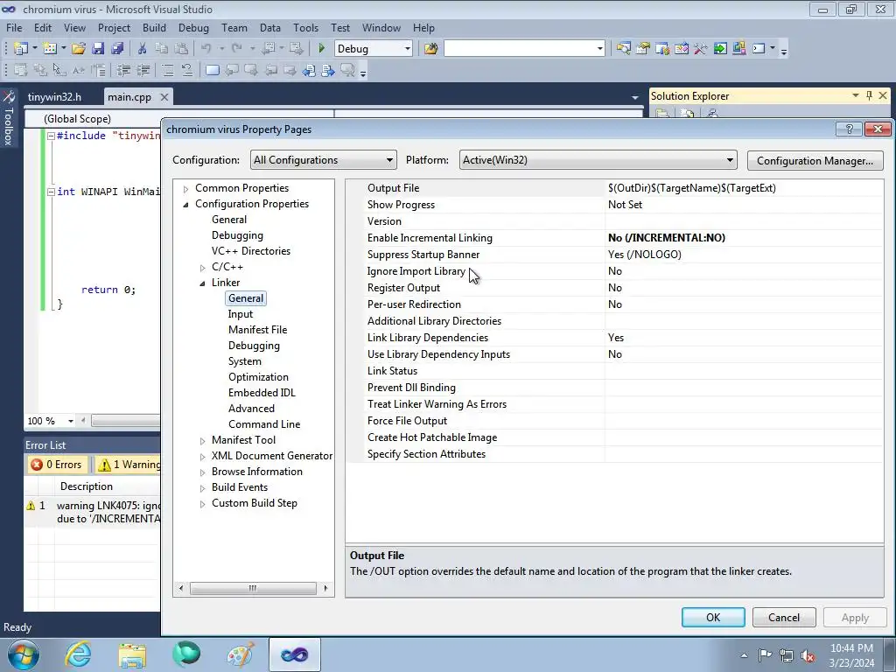Open the Build menu
Viewport: 896px width, 672px height.
154,27
